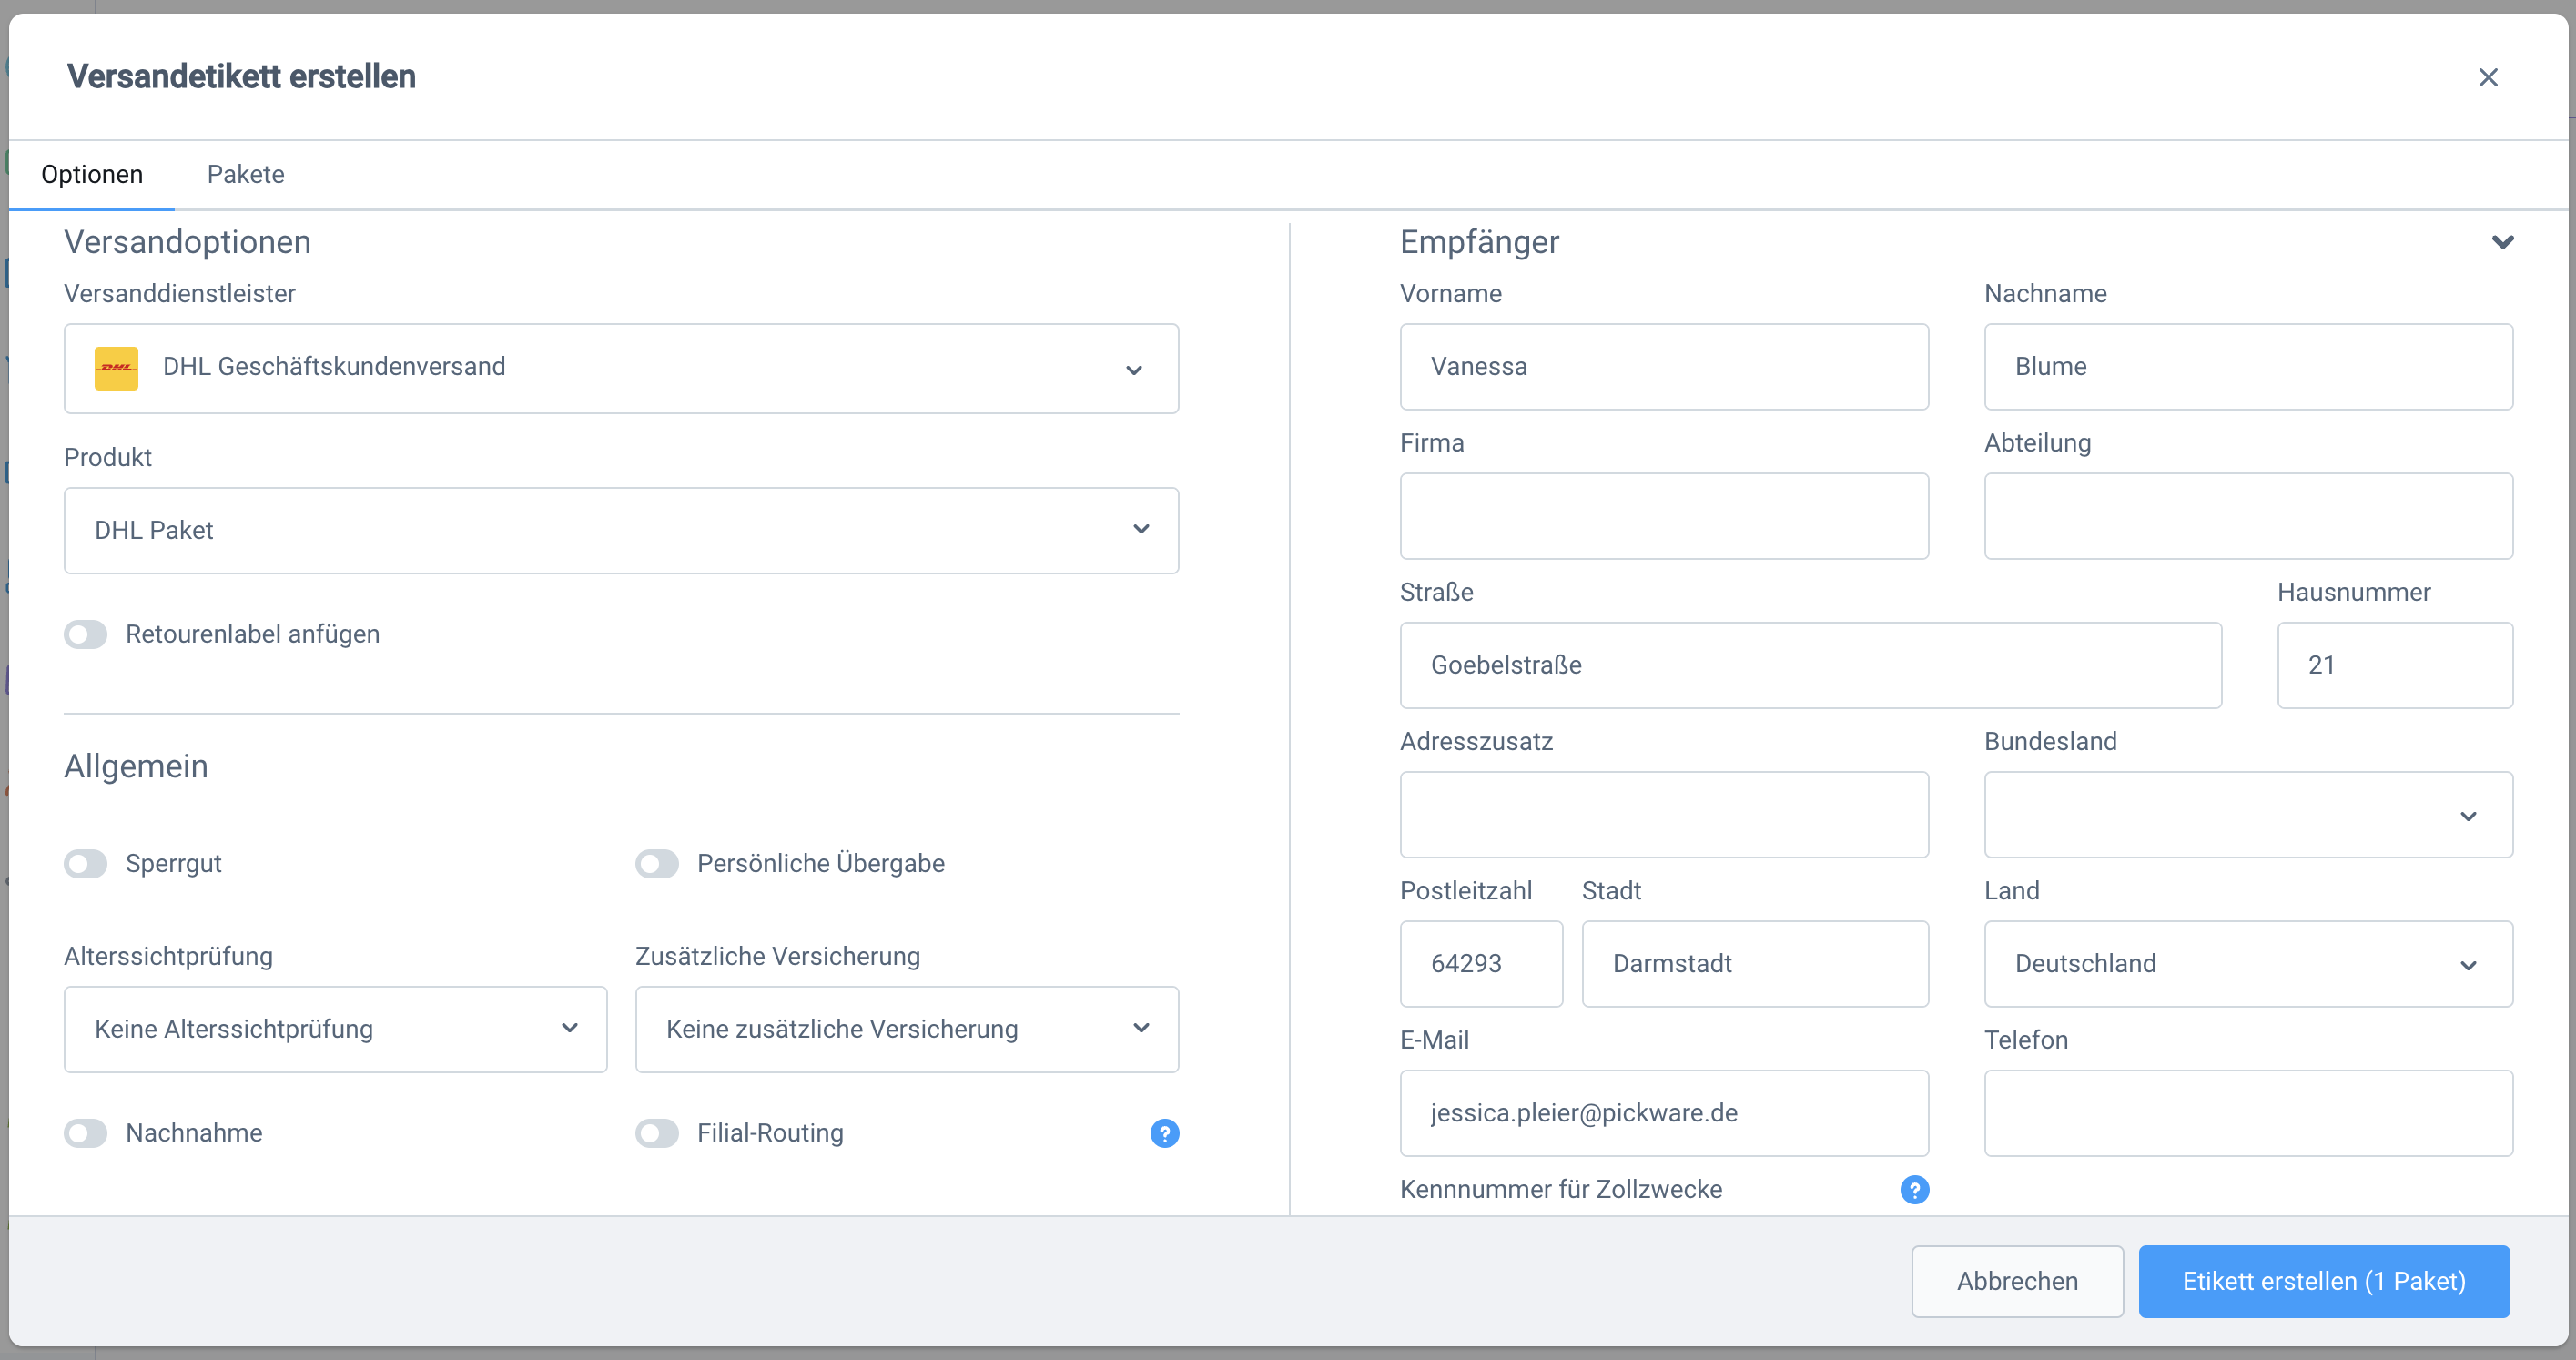
Task: Open the Produkt DHL Paket dropdown
Action: click(620, 530)
